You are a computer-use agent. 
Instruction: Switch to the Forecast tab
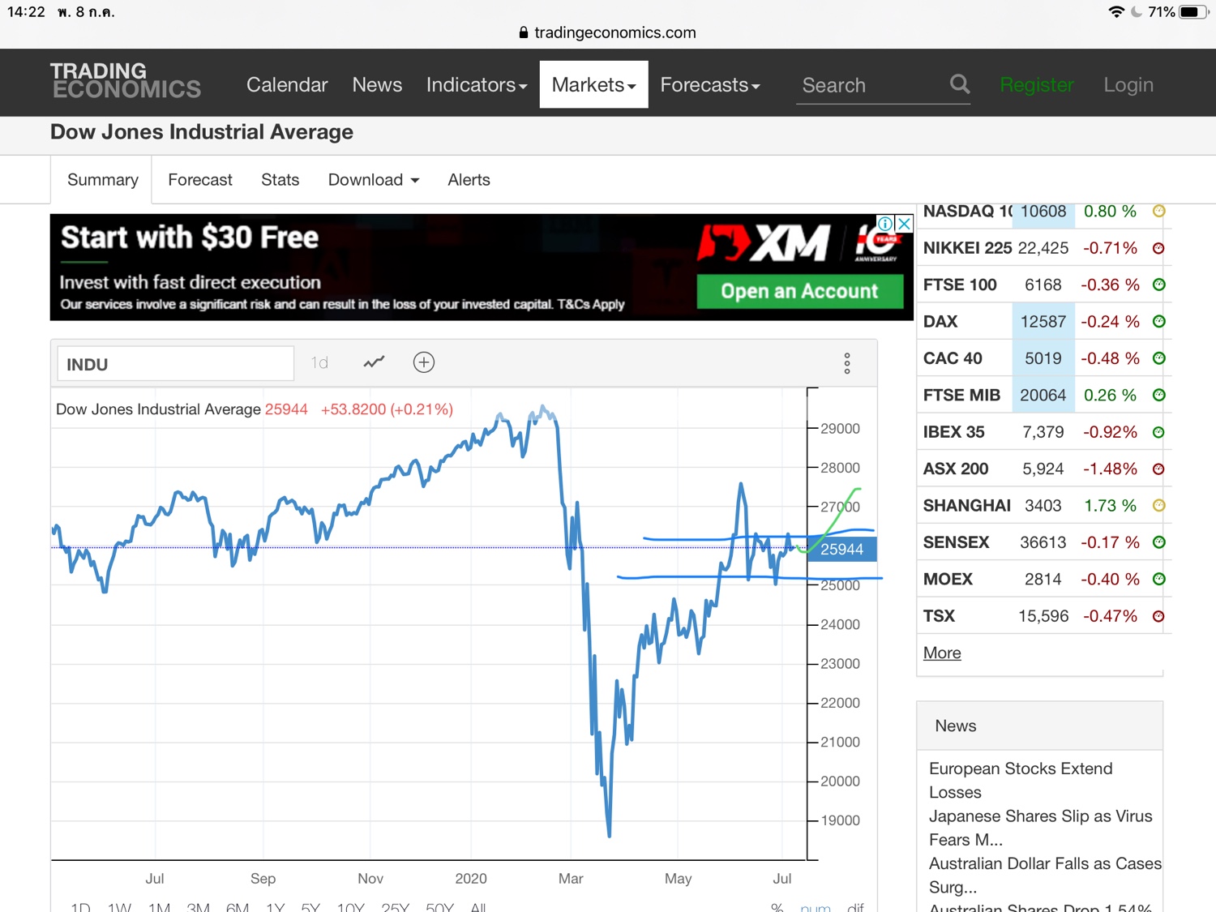tap(200, 180)
